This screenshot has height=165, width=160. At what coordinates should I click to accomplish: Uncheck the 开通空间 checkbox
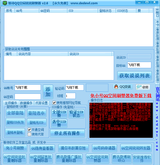tap(29, 130)
